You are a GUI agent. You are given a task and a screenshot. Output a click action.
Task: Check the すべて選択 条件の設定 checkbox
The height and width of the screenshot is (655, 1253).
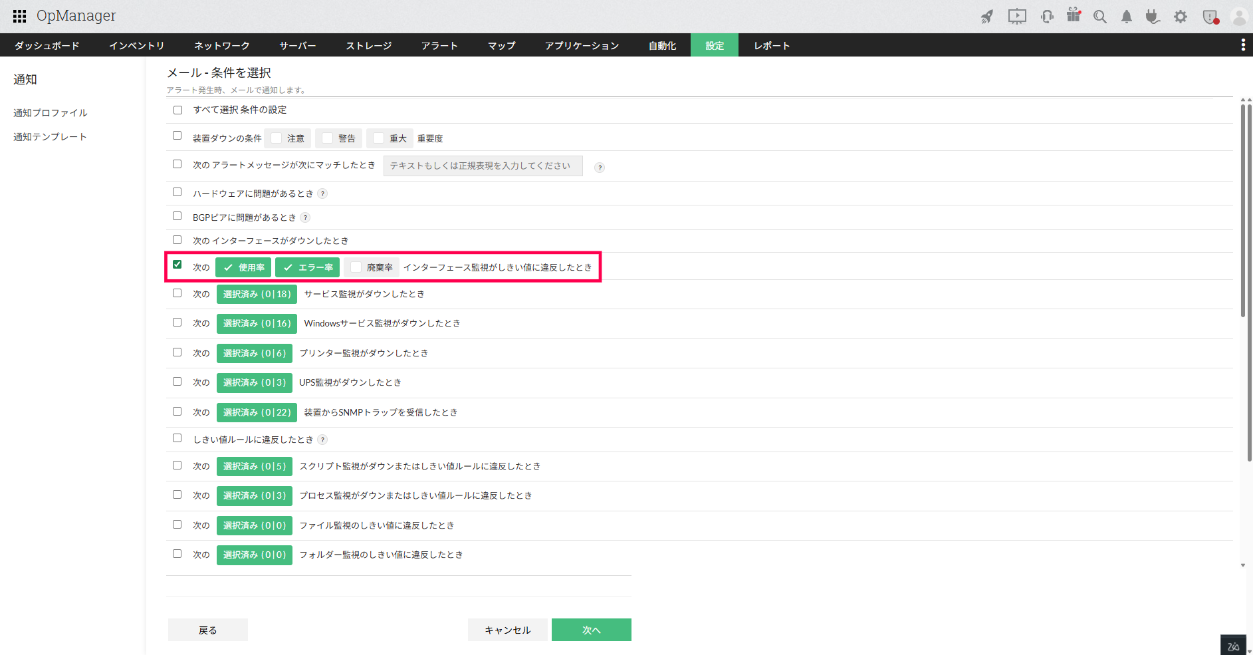pyautogui.click(x=177, y=110)
